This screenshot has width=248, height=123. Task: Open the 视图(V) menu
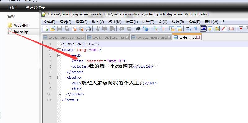point(98,22)
